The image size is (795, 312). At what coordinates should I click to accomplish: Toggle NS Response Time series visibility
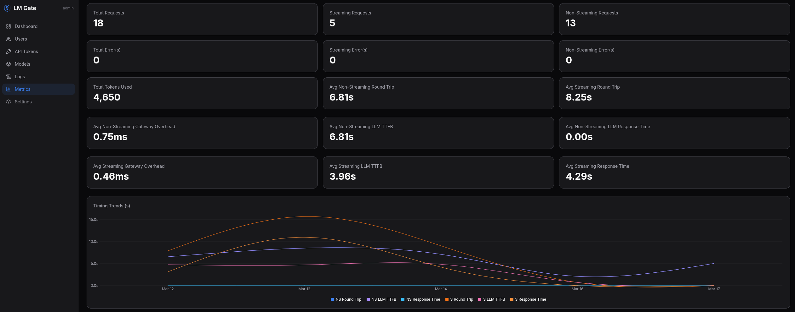(x=421, y=299)
